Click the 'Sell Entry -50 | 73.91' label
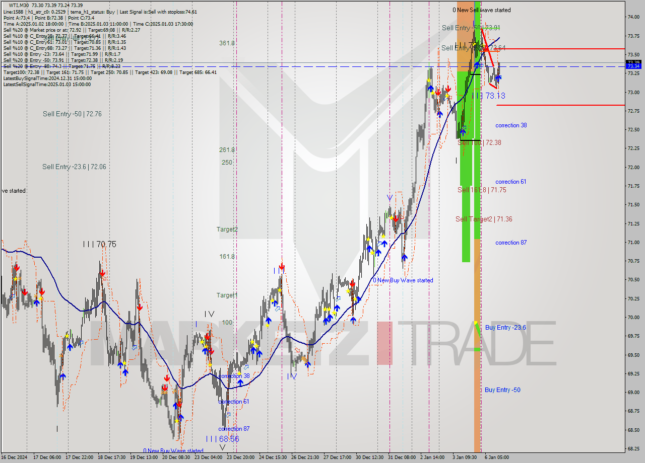Image resolution: width=645 pixels, height=463 pixels. click(x=471, y=28)
